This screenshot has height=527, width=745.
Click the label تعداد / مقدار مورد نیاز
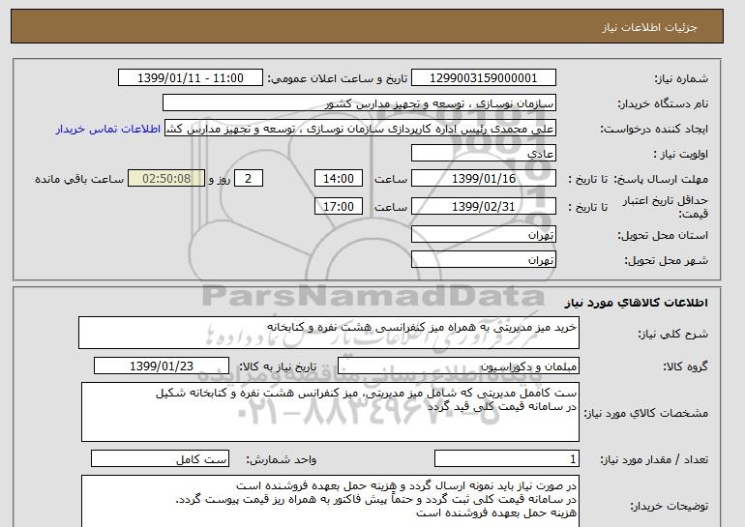[x=654, y=459]
